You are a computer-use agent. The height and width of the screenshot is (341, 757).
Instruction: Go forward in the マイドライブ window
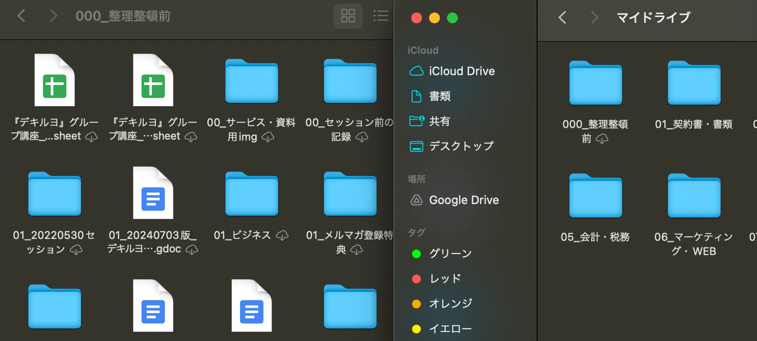pyautogui.click(x=594, y=17)
